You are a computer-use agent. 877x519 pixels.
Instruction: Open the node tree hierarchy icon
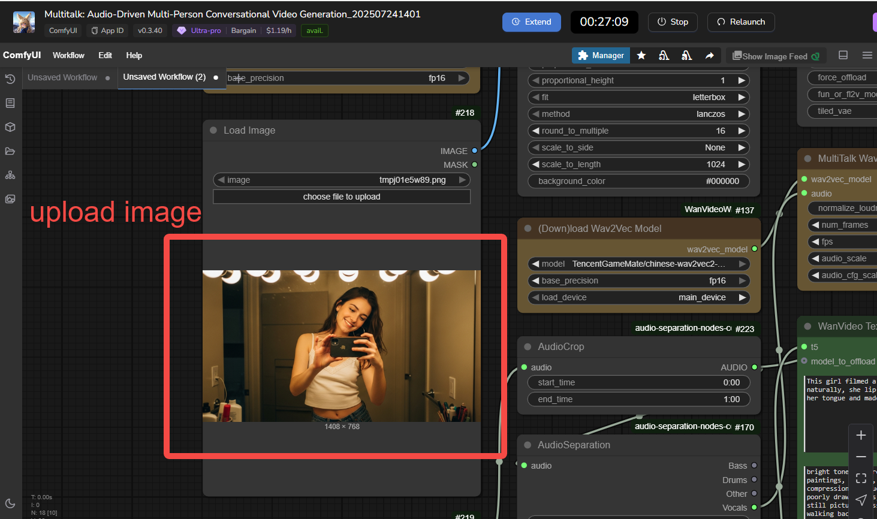[10, 175]
